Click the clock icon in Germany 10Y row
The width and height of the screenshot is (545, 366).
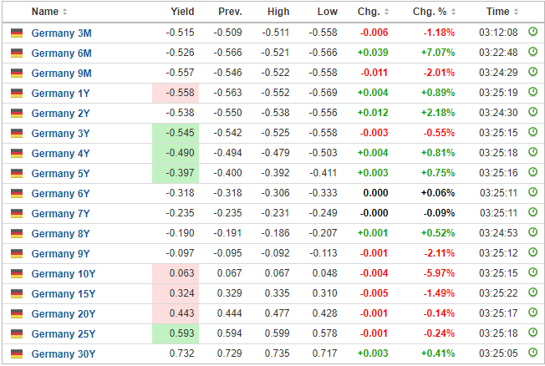click(532, 273)
